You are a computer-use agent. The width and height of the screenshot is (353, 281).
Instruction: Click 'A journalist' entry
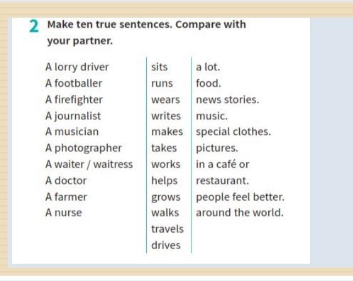coord(73,116)
